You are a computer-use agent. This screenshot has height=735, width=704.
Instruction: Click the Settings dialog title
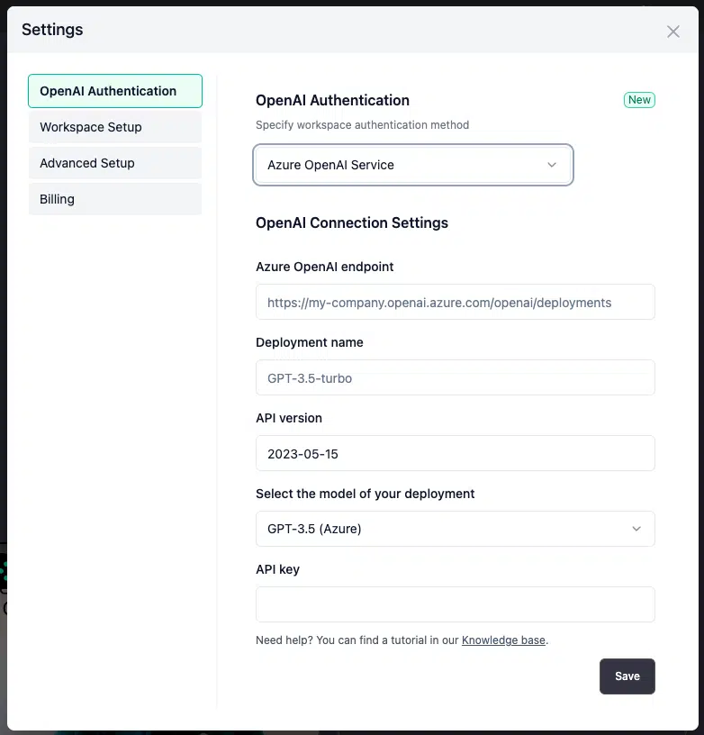(x=52, y=30)
